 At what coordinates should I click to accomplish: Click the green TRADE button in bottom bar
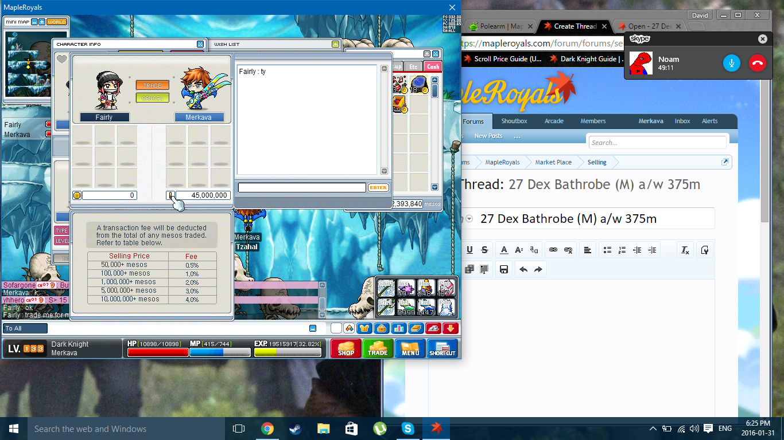[x=378, y=348]
